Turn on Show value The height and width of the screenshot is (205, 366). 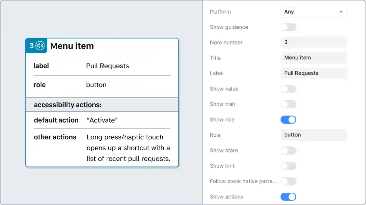pos(288,89)
